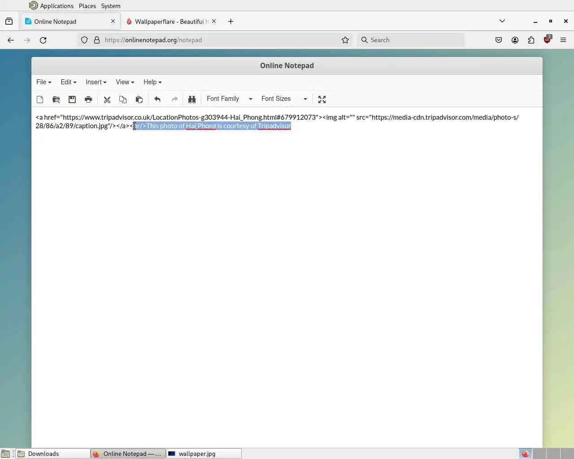
Task: Click the Firefox tray icon in bottom panel
Action: [525, 454]
